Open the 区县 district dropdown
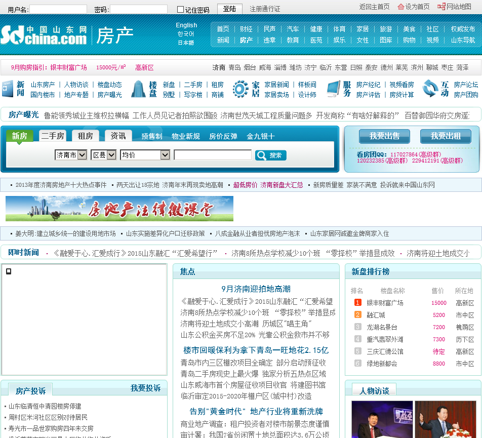Image resolution: width=482 pixels, height=438 pixels. pos(103,155)
